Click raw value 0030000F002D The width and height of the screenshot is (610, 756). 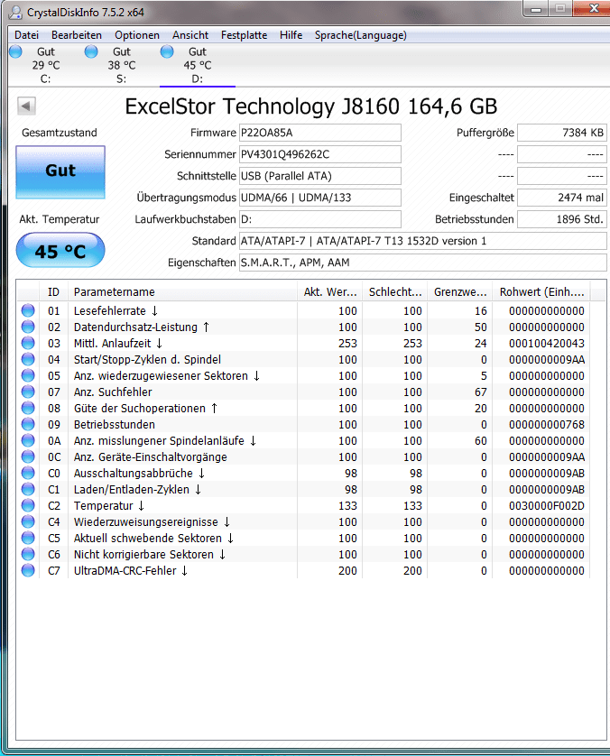click(x=547, y=506)
